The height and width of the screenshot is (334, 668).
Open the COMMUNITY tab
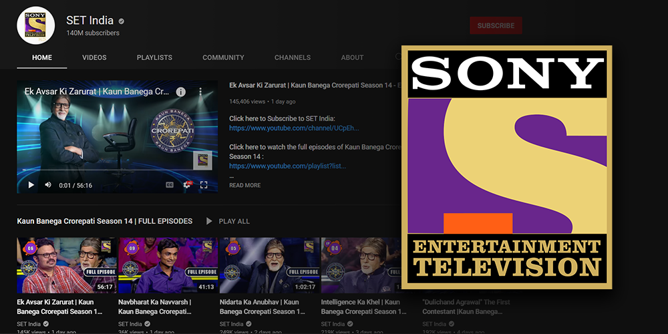pyautogui.click(x=223, y=57)
